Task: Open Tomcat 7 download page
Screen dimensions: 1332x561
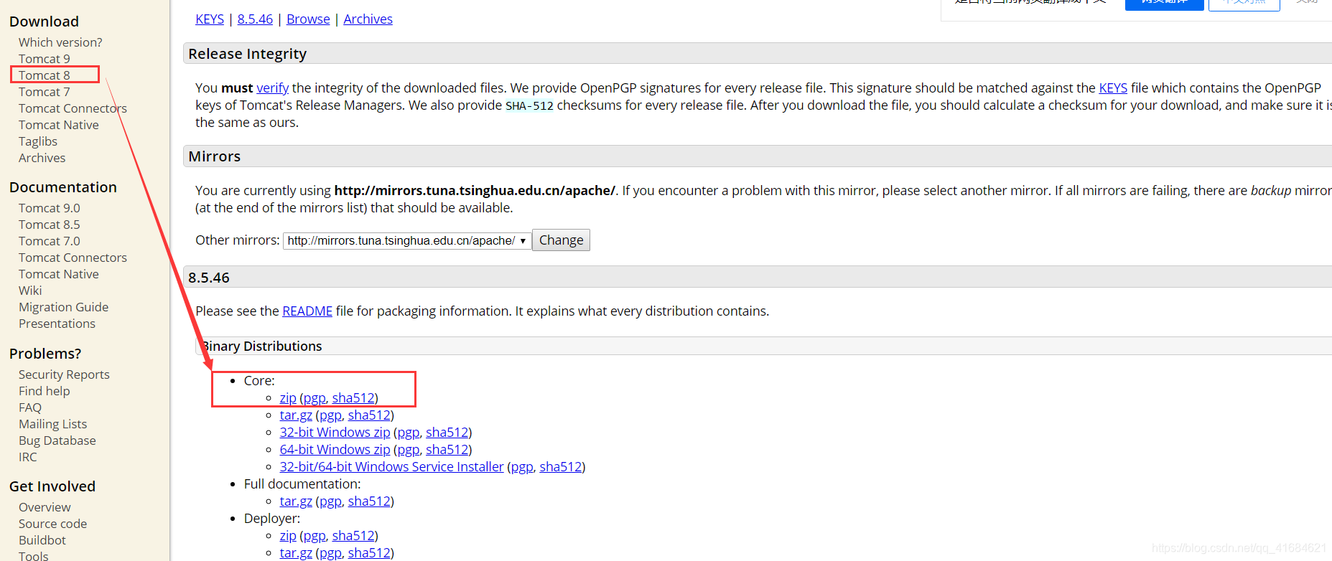Action: click(45, 92)
